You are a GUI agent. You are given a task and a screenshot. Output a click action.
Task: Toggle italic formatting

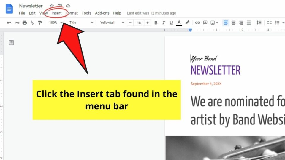click(x=163, y=23)
